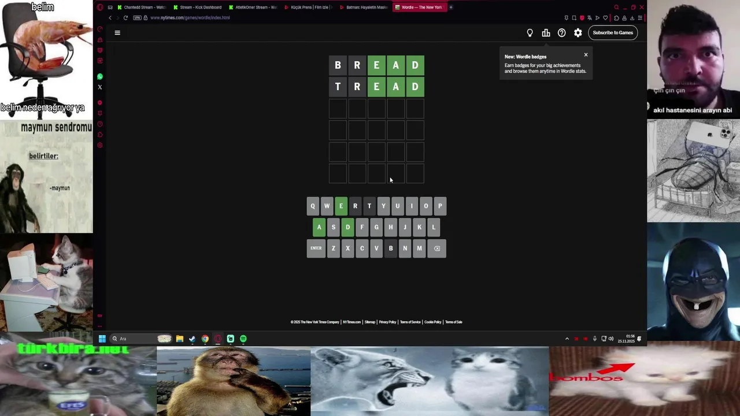Click the browser back arrow
This screenshot has width=740, height=416.
tap(110, 18)
